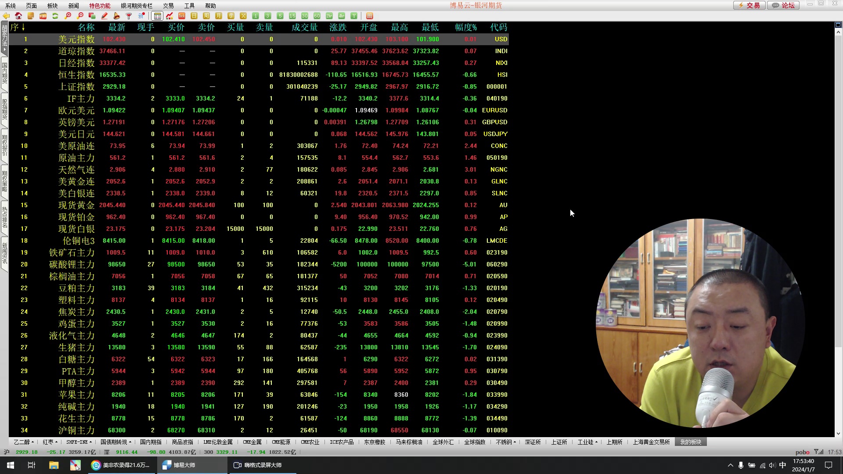
Task: Switch to the quote list table icon
Action: tap(157, 16)
